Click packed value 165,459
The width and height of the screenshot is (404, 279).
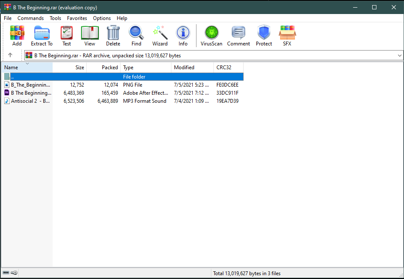click(x=110, y=93)
